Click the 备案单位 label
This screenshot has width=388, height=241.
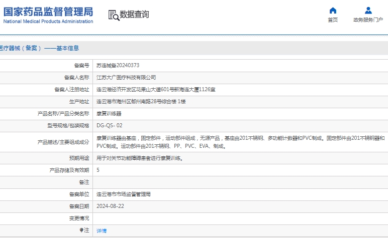coord(79,194)
